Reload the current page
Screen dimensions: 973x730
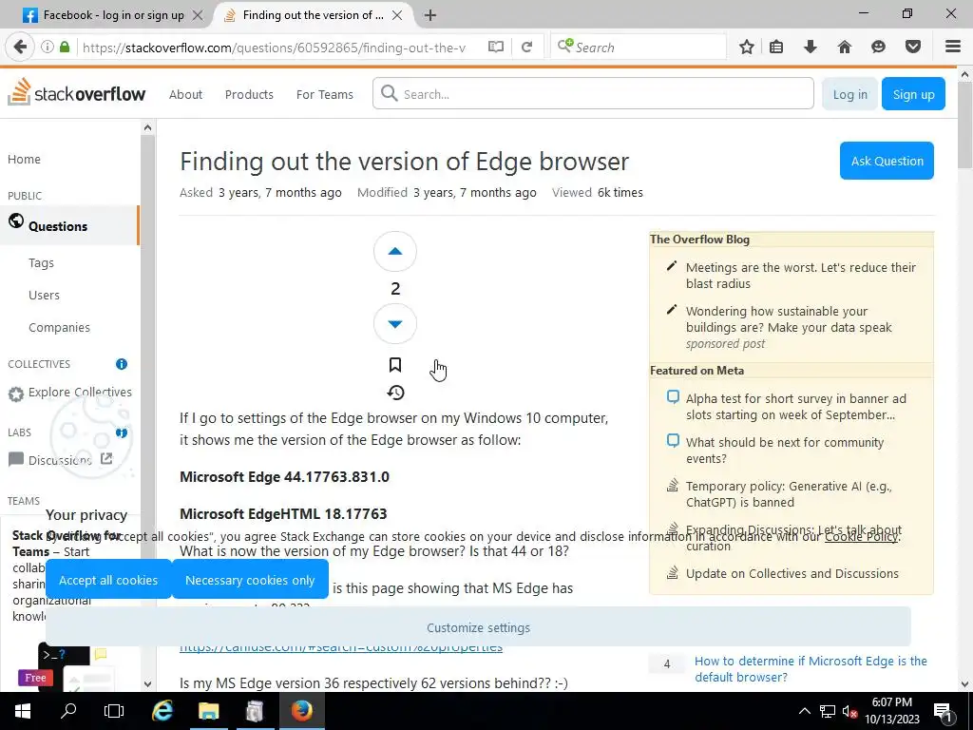pyautogui.click(x=526, y=47)
